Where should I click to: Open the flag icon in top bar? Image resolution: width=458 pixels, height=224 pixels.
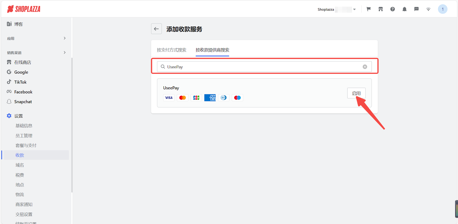(369, 9)
